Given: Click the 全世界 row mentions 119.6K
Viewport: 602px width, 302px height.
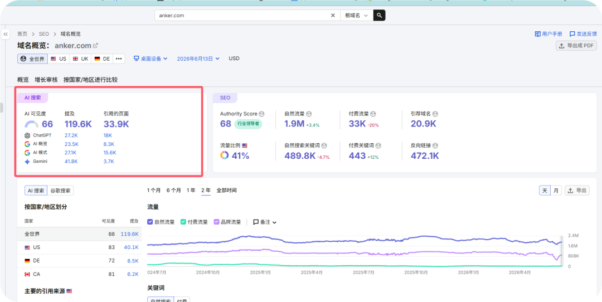Looking at the screenshot, I should point(129,234).
